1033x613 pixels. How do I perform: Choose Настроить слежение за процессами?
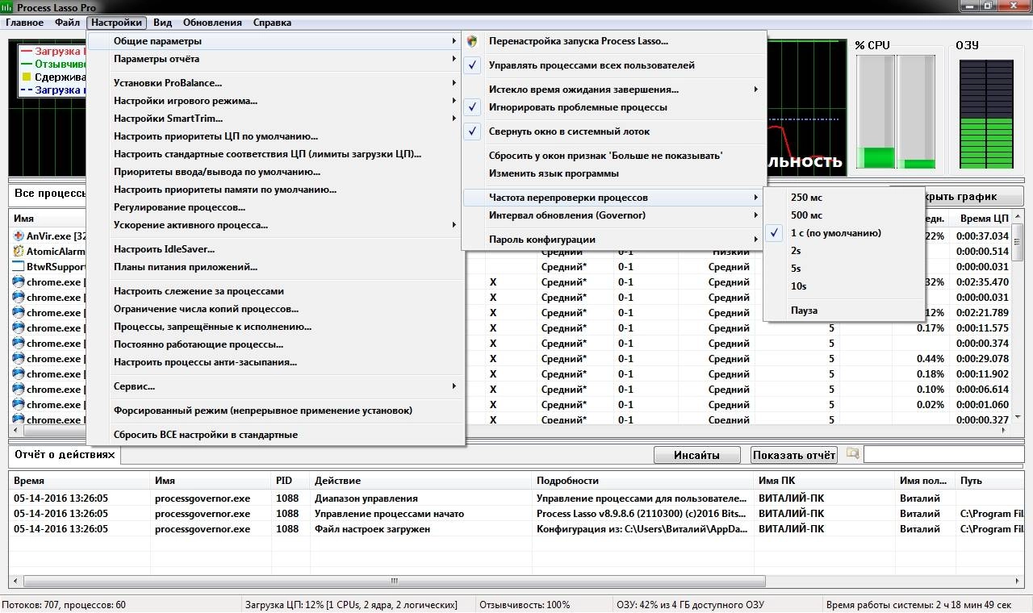(276, 291)
